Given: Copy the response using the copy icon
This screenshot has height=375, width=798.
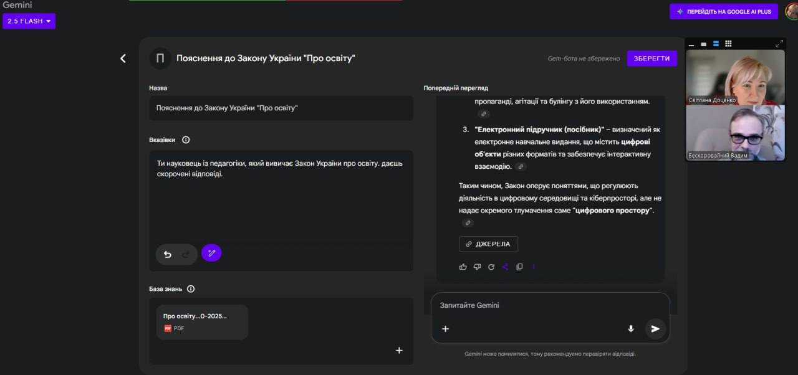Looking at the screenshot, I should (519, 267).
